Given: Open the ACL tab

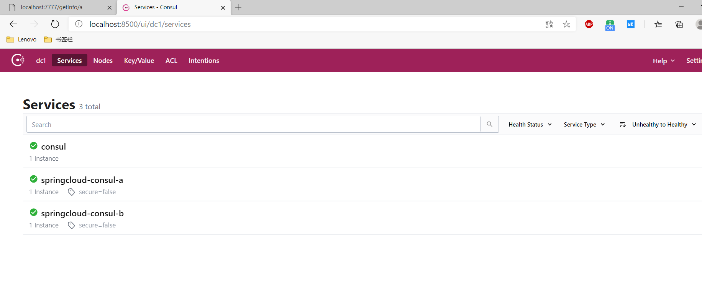Looking at the screenshot, I should (x=171, y=61).
